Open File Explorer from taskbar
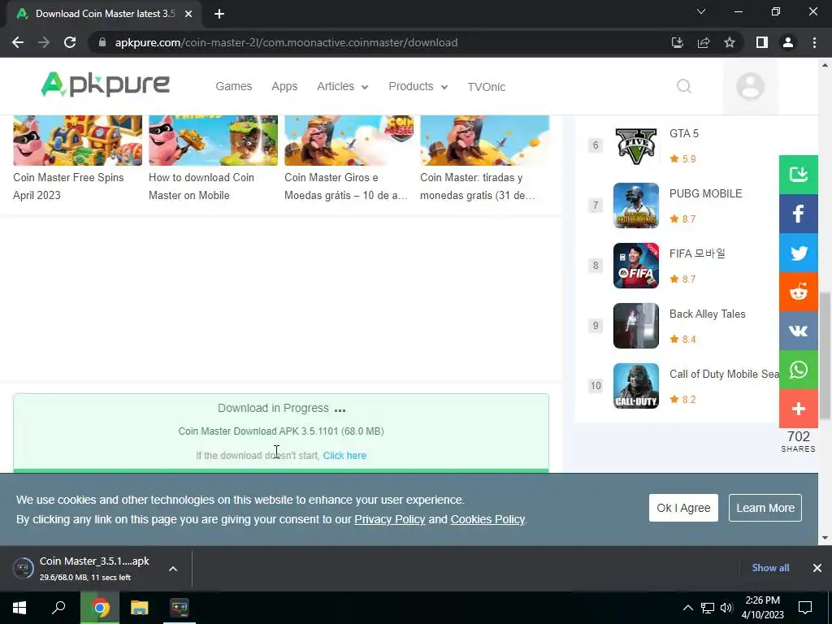Viewport: 832px width, 624px height. 140,608
